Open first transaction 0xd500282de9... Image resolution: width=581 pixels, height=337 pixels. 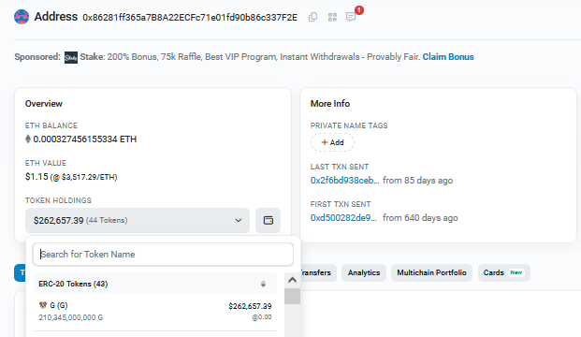coord(343,218)
